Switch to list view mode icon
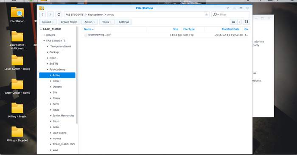This screenshot has height=155, width=297. click(233, 22)
